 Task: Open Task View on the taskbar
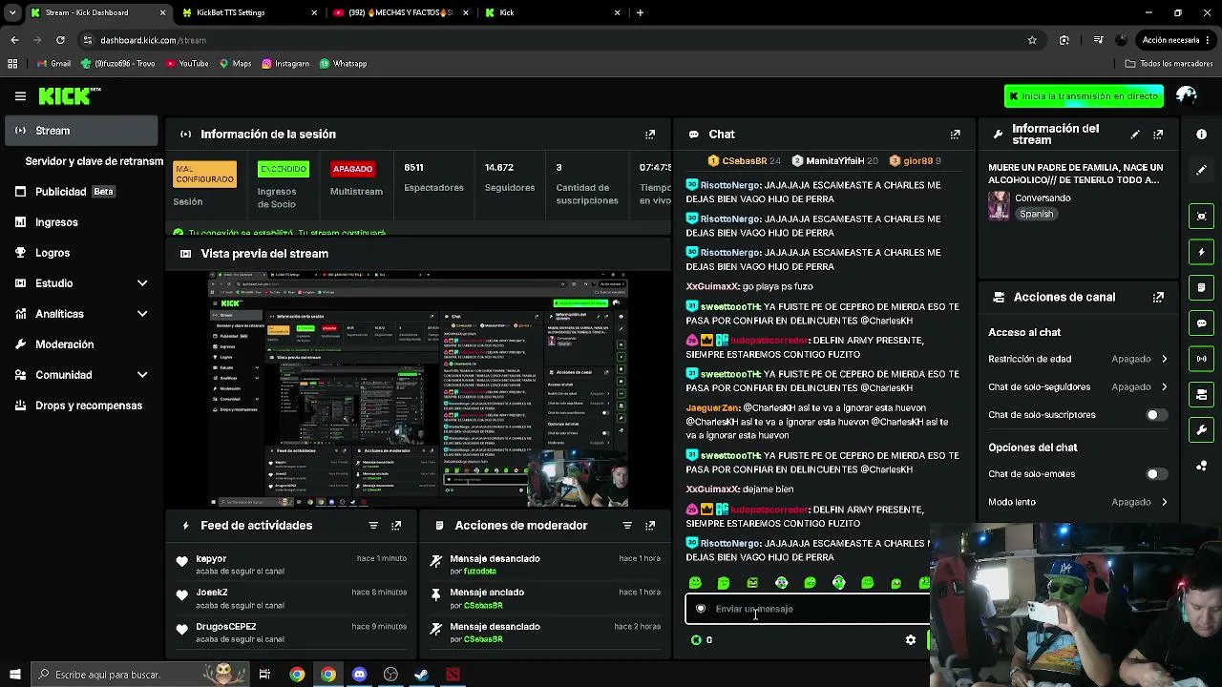(264, 675)
